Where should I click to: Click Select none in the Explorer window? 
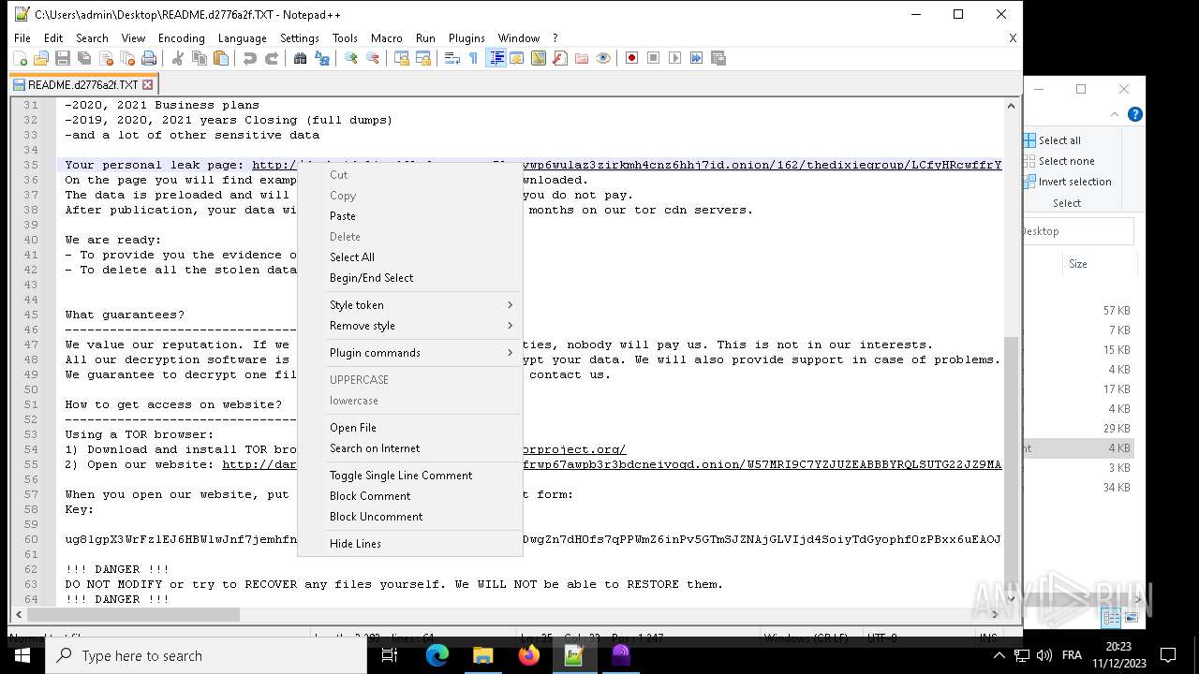tap(1058, 161)
